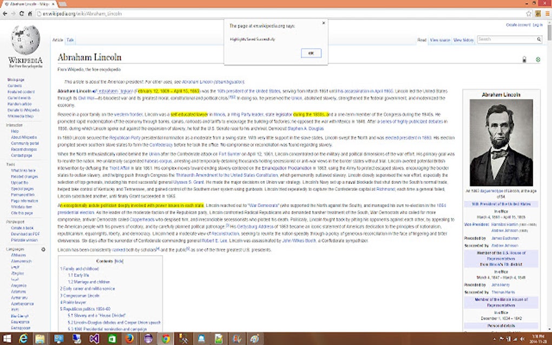This screenshot has width=552, height=345.
Task: Jump to section 1 Family and childhood
Action: pyautogui.click(x=79, y=269)
